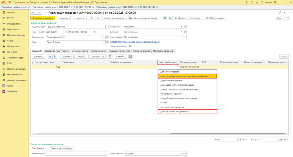Screen dimensions: 293x157
Task: Open notifications bell icon
Action: coord(246,2)
